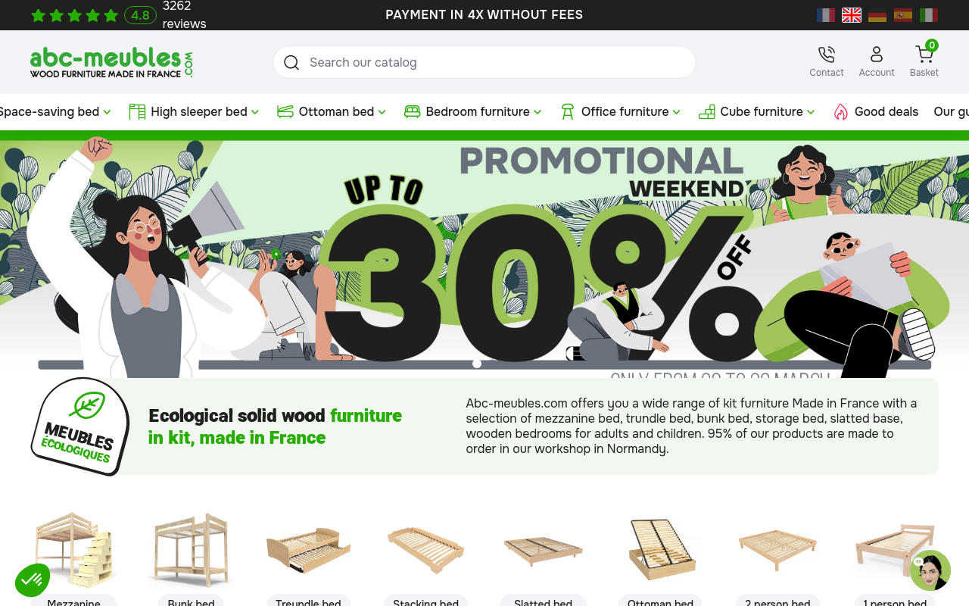
Task: Open the Office furniture menu item
Action: point(621,111)
